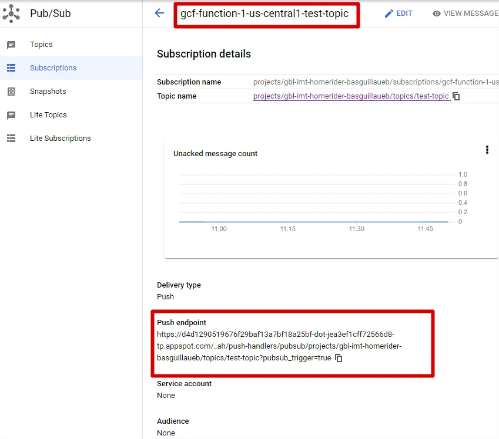This screenshot has height=439, width=499.
Task: Open Topics in the sidebar
Action: pos(41,45)
